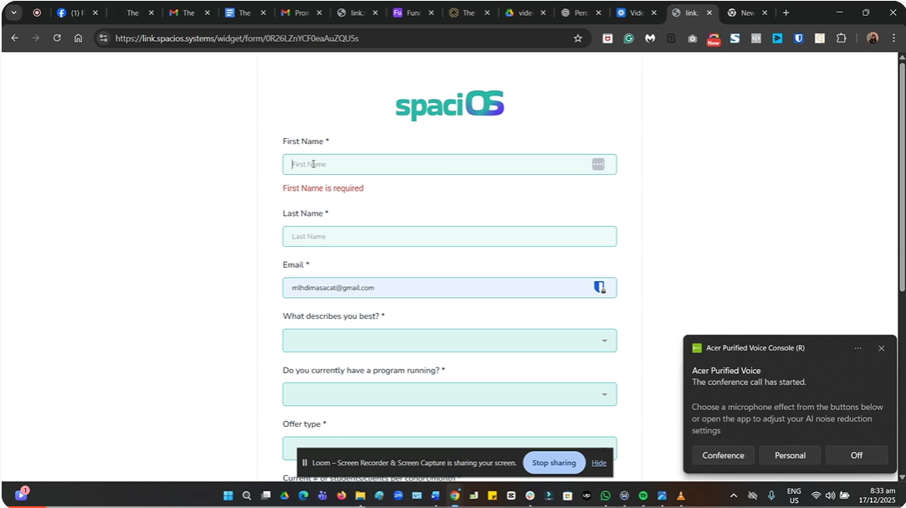Open the Chrome three-dot menu

(894, 38)
